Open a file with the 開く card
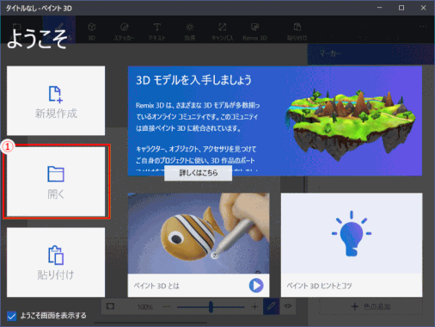Image resolution: width=435 pixels, height=327 pixels. [x=56, y=182]
